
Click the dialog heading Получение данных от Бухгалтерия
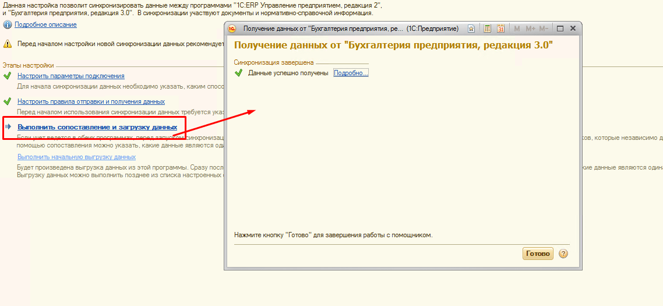[x=393, y=45]
